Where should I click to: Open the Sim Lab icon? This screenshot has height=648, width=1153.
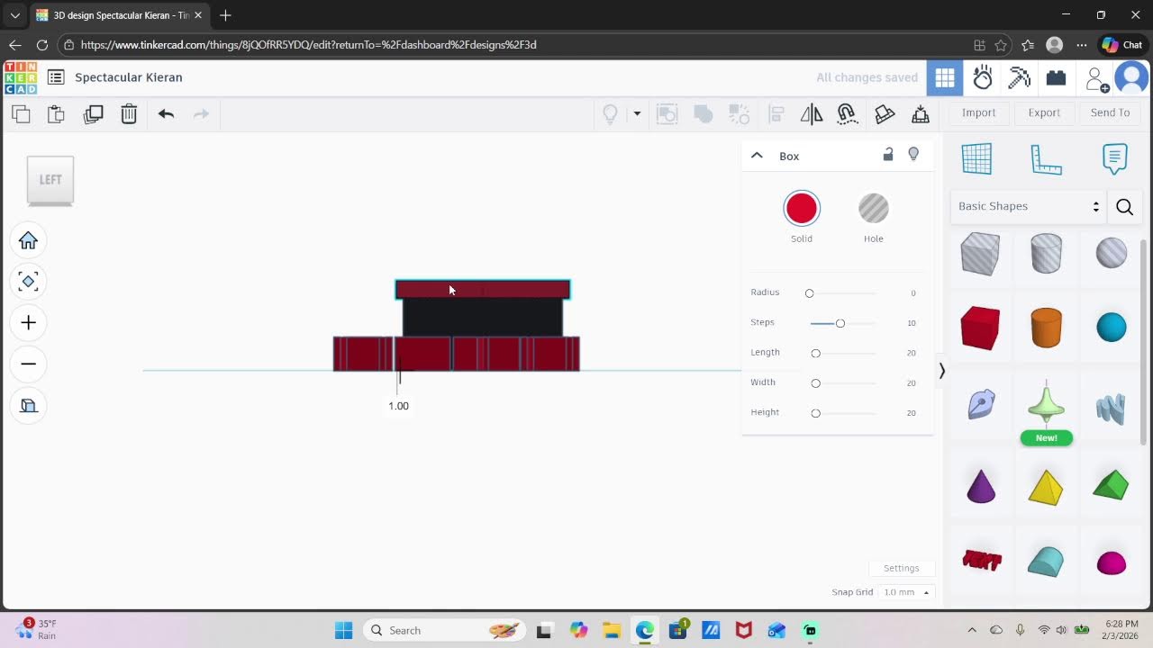coord(983,77)
